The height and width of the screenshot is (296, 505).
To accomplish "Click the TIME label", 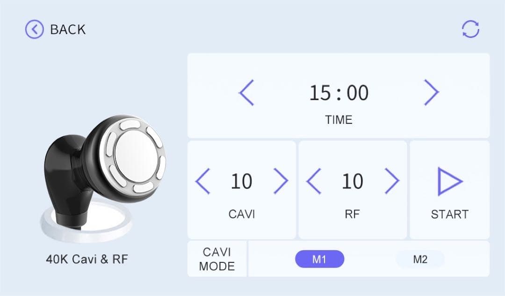I will (339, 120).
